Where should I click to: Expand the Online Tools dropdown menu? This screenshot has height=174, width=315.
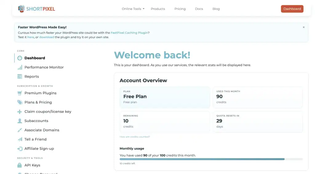click(133, 9)
